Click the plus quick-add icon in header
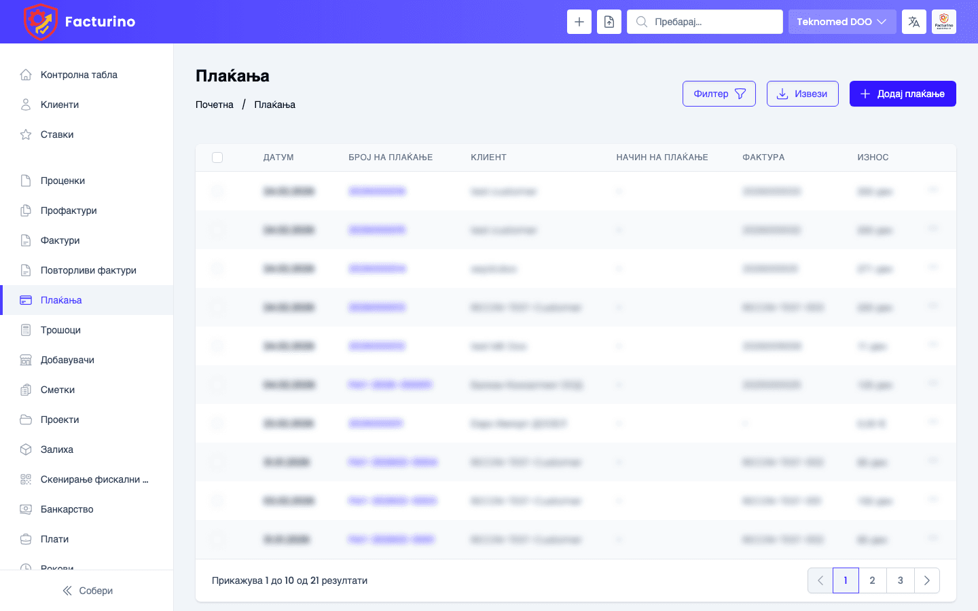Viewport: 978px width, 611px height. [x=579, y=22]
